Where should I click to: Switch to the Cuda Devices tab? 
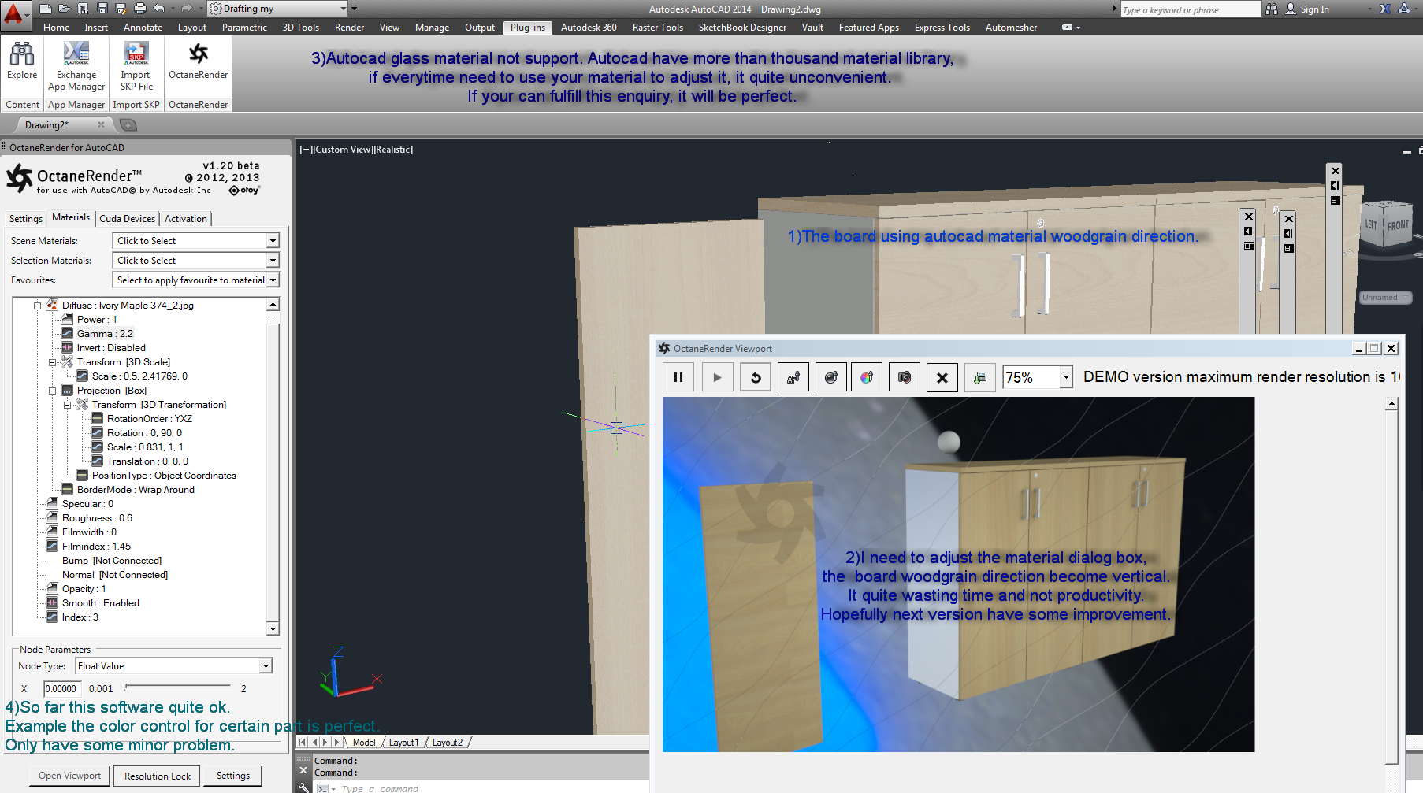pyautogui.click(x=127, y=219)
